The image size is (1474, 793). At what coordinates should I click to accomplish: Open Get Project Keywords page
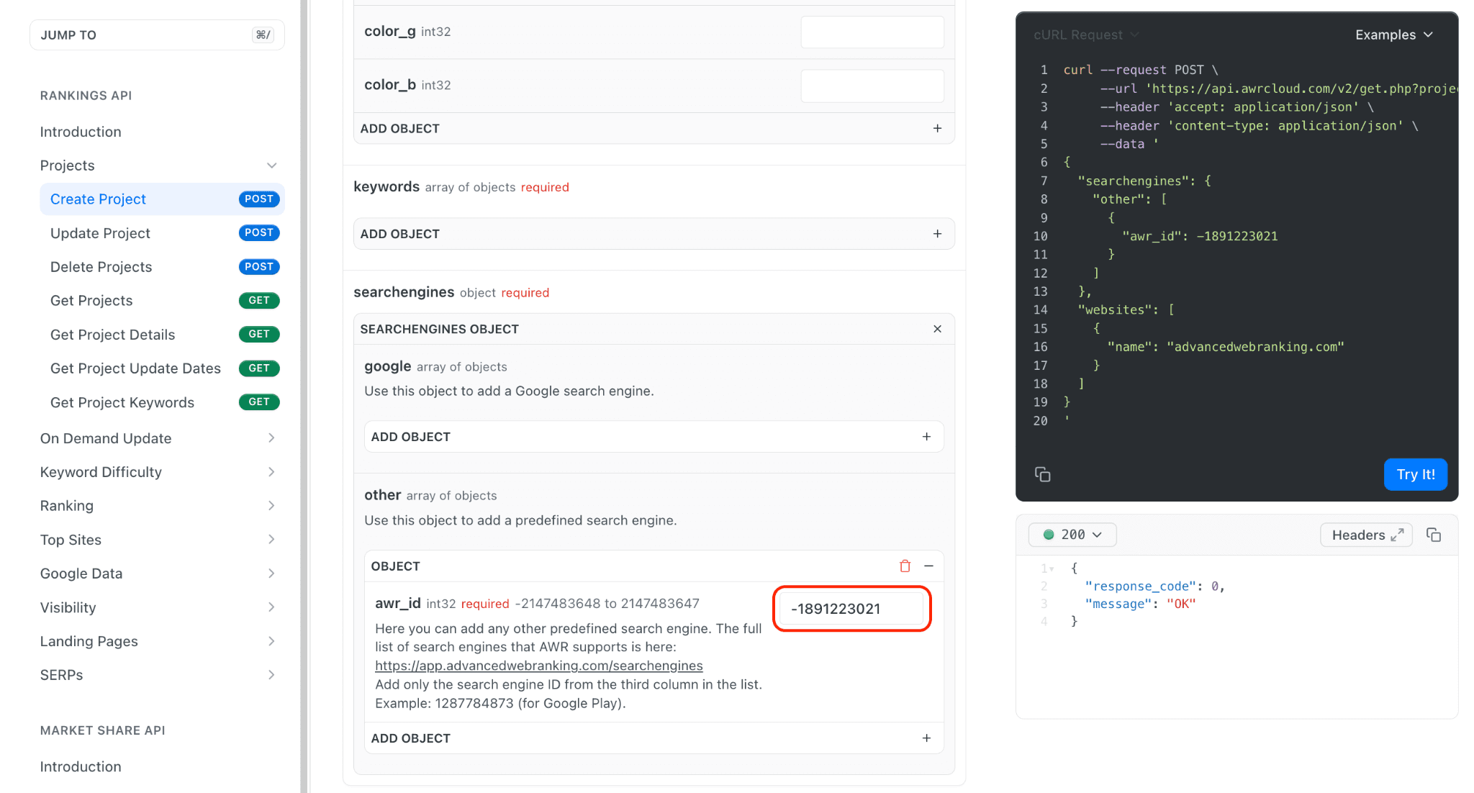(162, 402)
